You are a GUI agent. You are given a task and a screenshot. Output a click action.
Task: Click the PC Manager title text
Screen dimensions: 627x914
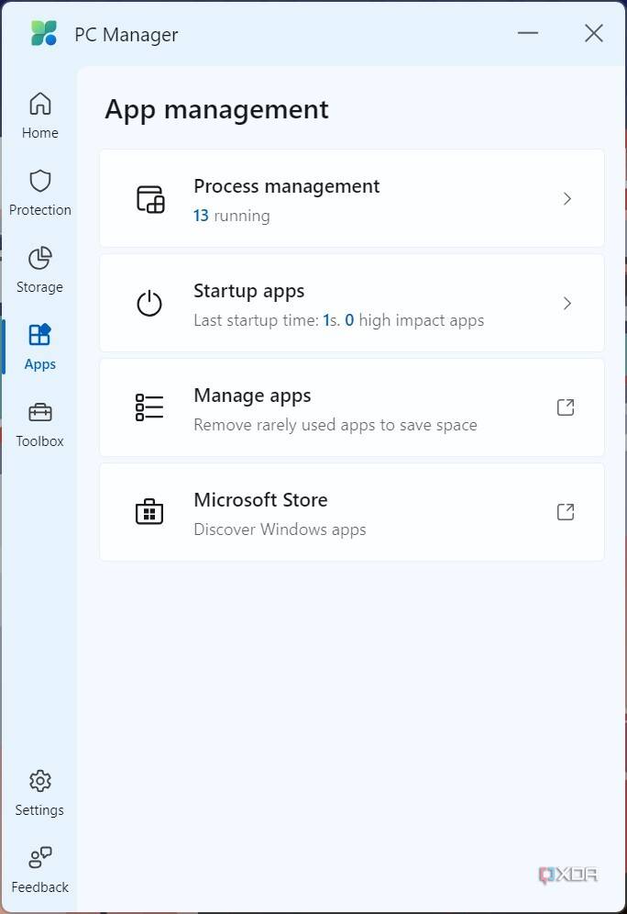pyautogui.click(x=126, y=35)
